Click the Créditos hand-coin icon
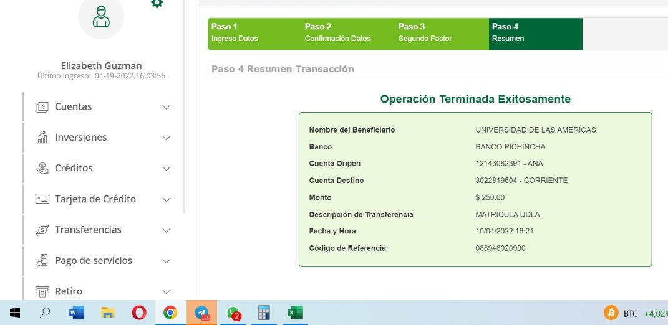This screenshot has height=325, width=668. pos(42,168)
